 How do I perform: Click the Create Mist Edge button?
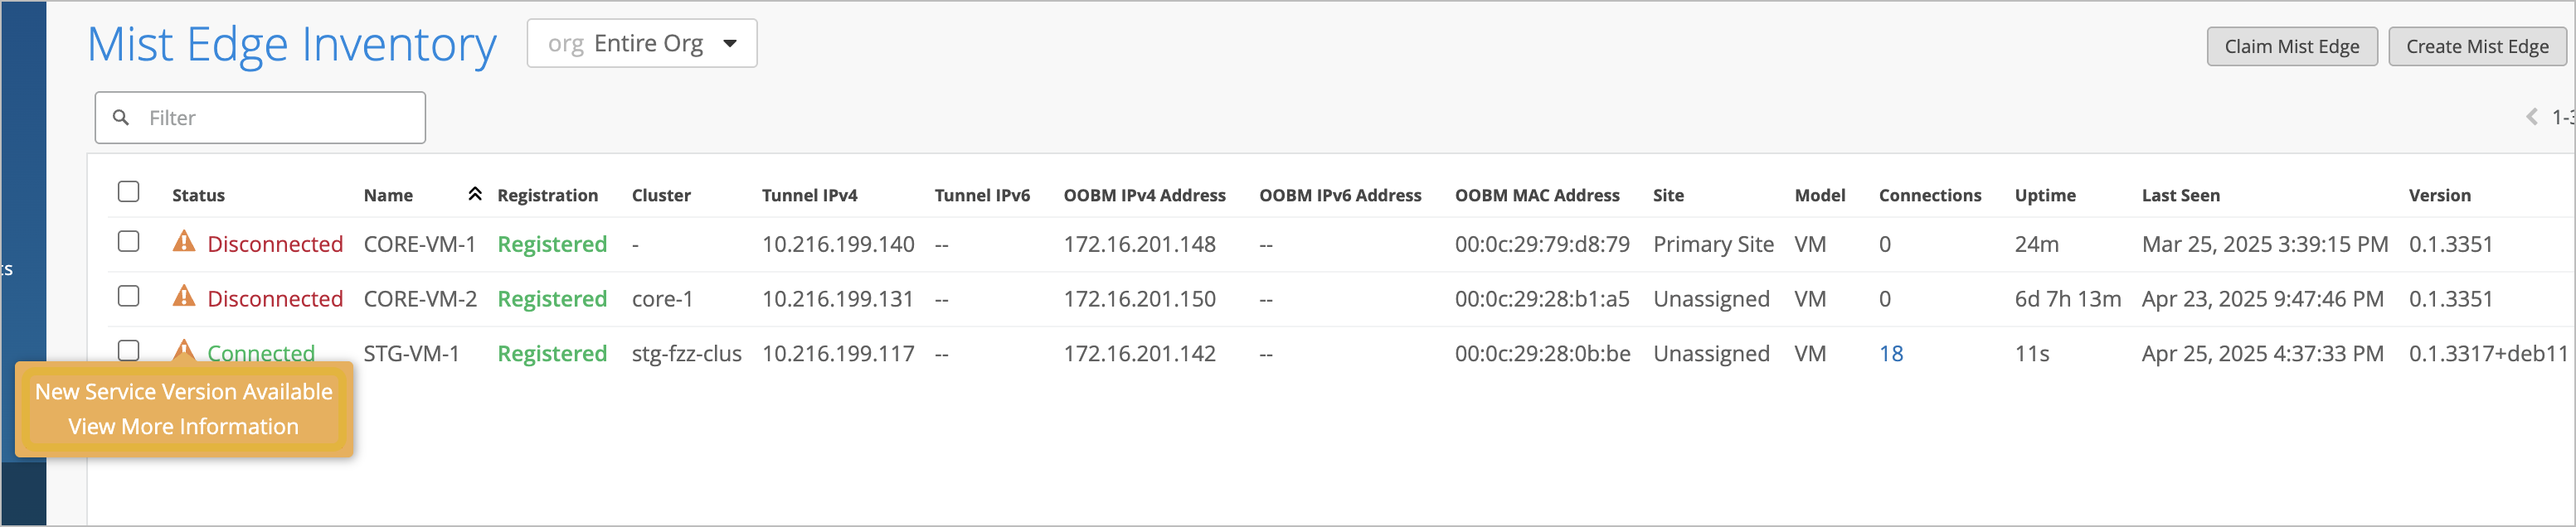point(2476,45)
